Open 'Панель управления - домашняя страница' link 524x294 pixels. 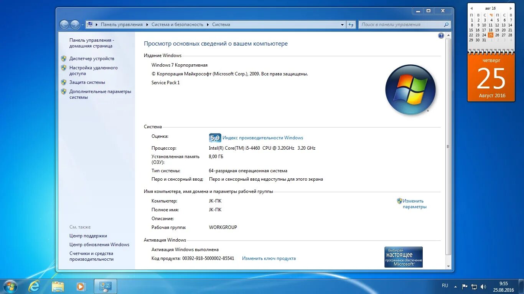pos(92,43)
